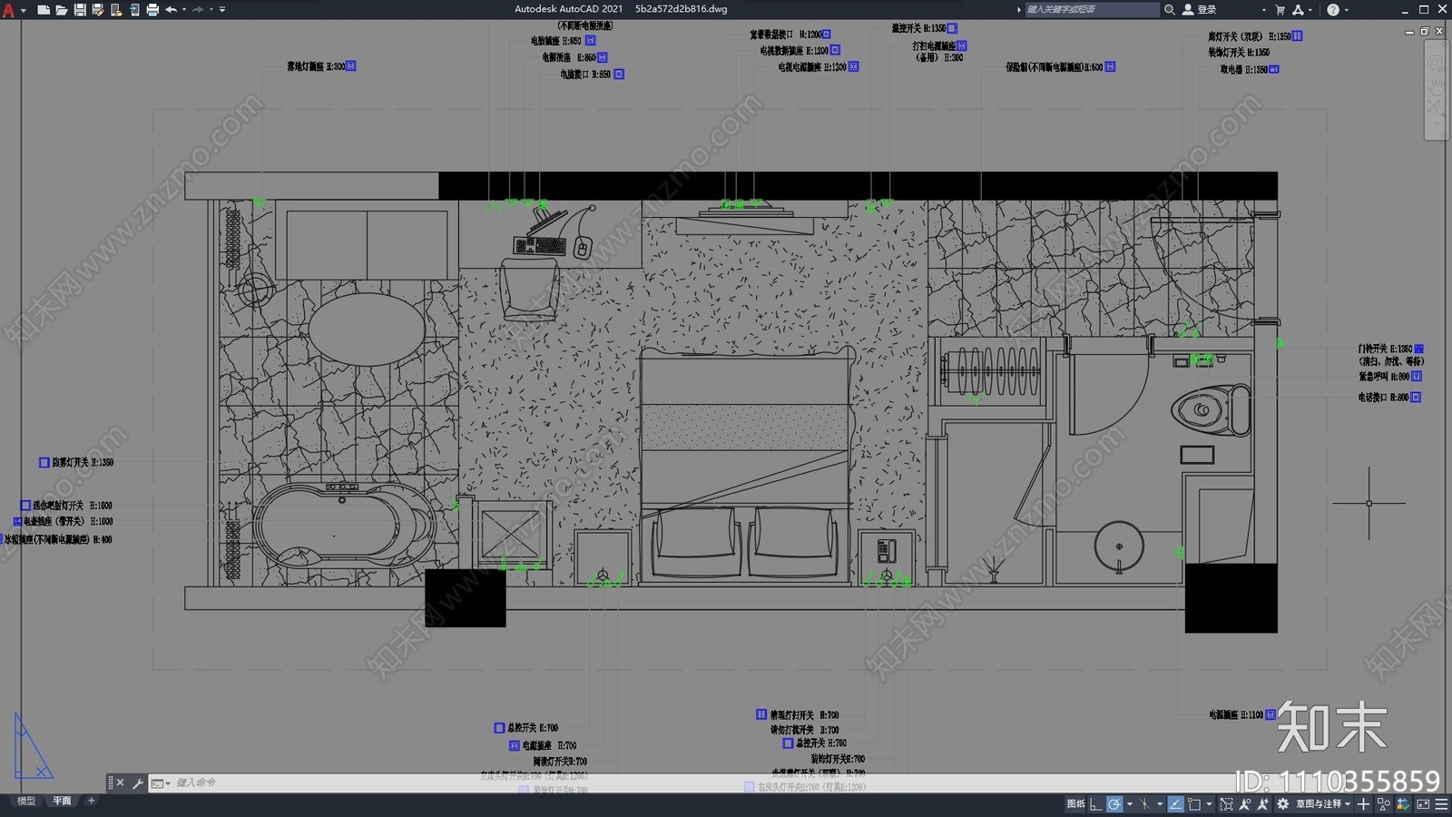The width and height of the screenshot is (1452, 817).
Task: Add a new layout with plus tab
Action: click(x=91, y=801)
